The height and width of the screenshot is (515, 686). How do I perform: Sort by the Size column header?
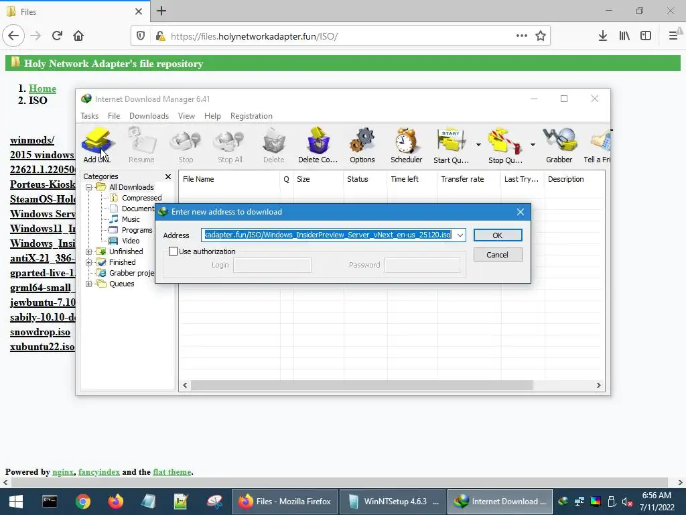(x=318, y=179)
